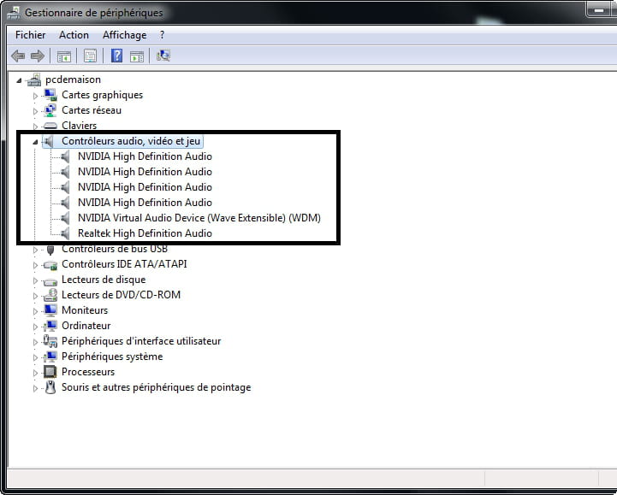Click the Device Manager title bar icon
Viewport: 617px width, 495px height.
14,13
